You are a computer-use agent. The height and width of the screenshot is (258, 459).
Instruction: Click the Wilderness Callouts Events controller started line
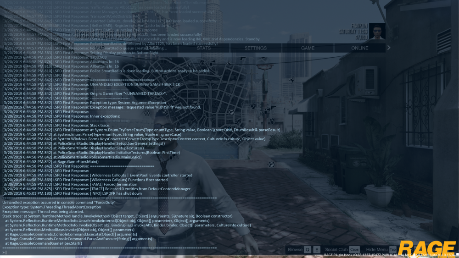97,176
